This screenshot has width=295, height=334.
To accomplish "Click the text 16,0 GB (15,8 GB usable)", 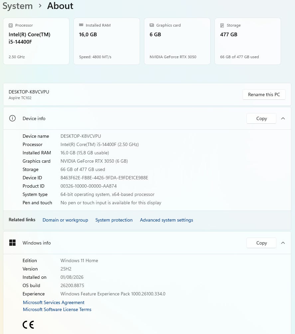I will click(84, 153).
